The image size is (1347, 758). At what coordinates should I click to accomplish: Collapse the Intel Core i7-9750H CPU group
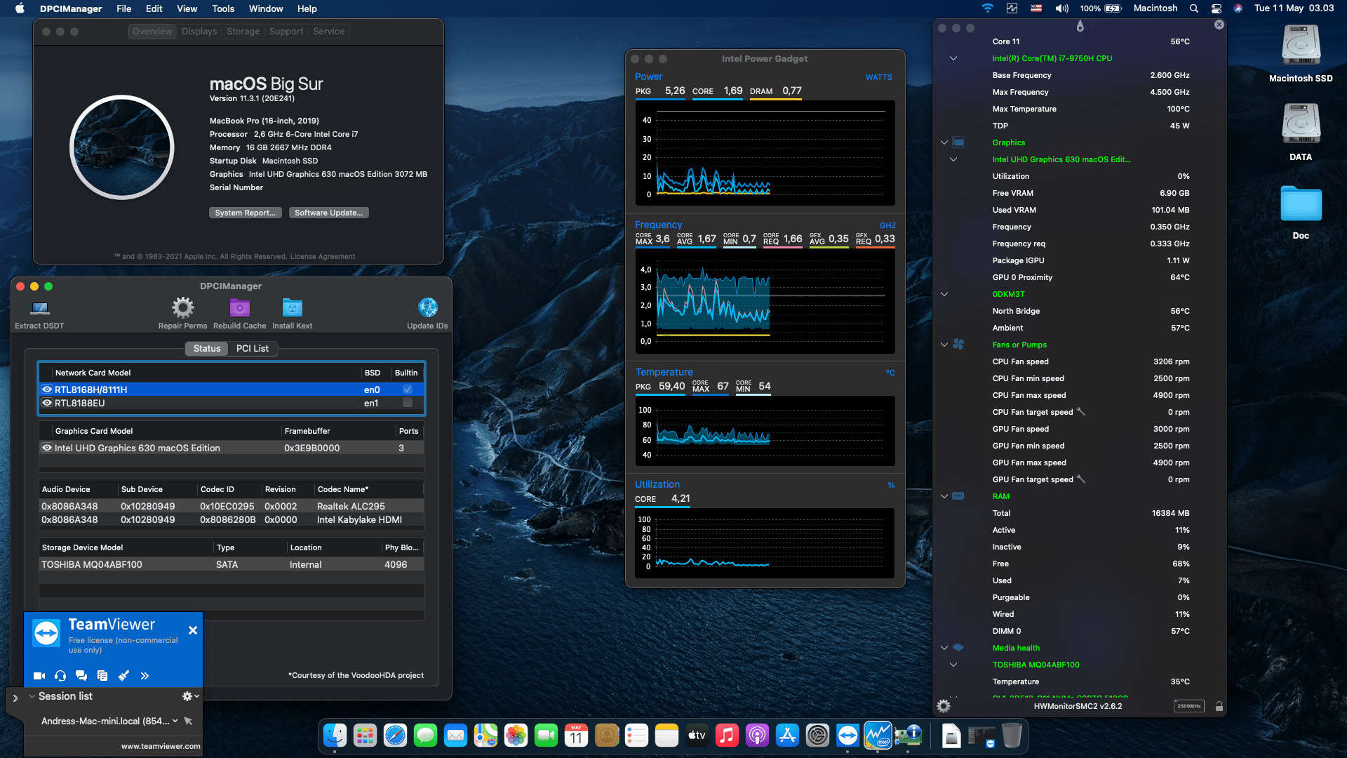tap(953, 58)
